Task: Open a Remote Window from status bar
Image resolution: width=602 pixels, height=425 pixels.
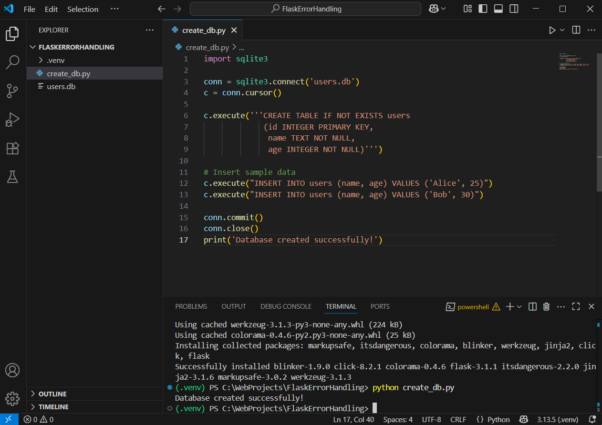Action: [9, 419]
